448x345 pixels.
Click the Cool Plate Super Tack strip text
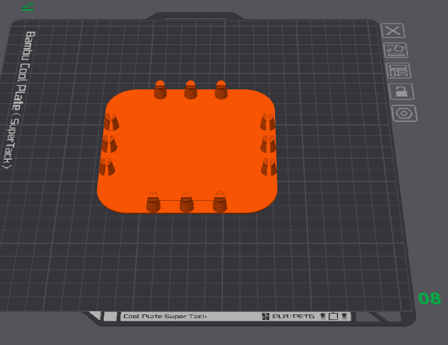click(x=165, y=316)
